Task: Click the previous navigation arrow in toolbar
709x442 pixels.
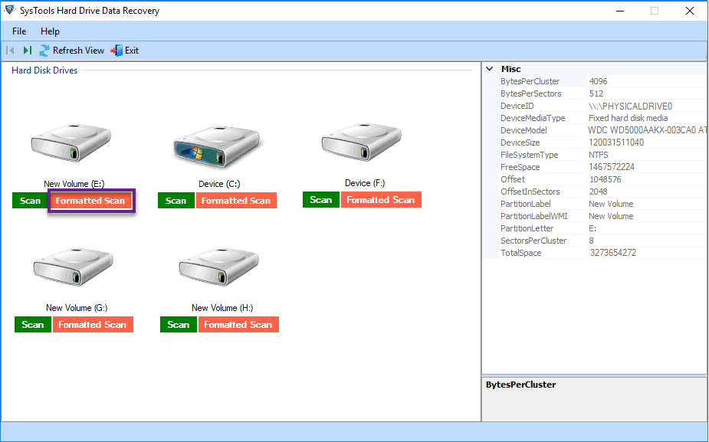Action: pos(10,50)
